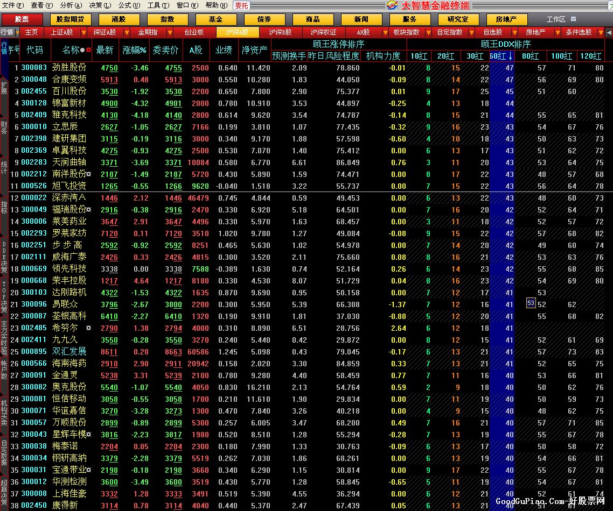Click the marker icon next to 希努尔
Image resolution: width=613 pixels, height=511 pixels.
[89, 328]
